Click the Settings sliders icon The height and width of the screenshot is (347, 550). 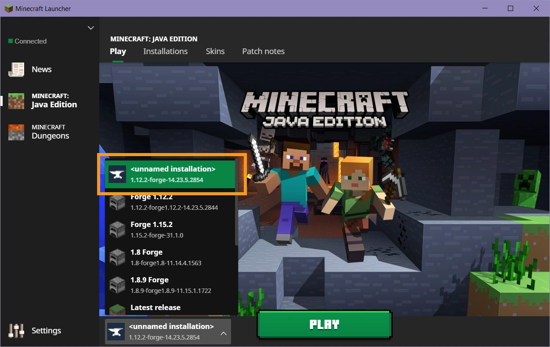click(x=16, y=331)
